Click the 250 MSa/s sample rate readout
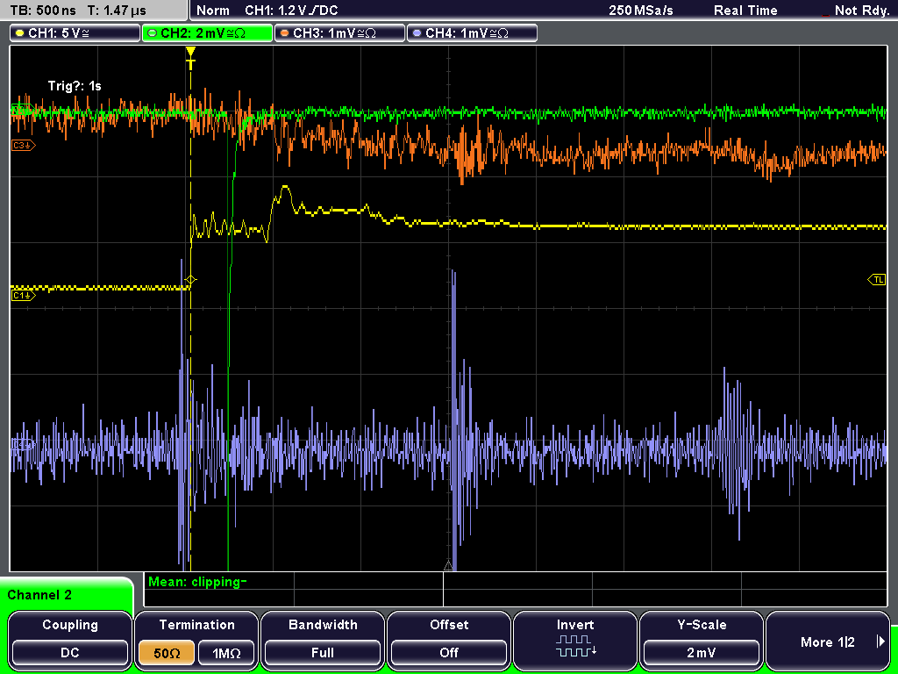The width and height of the screenshot is (898, 674). tap(641, 11)
